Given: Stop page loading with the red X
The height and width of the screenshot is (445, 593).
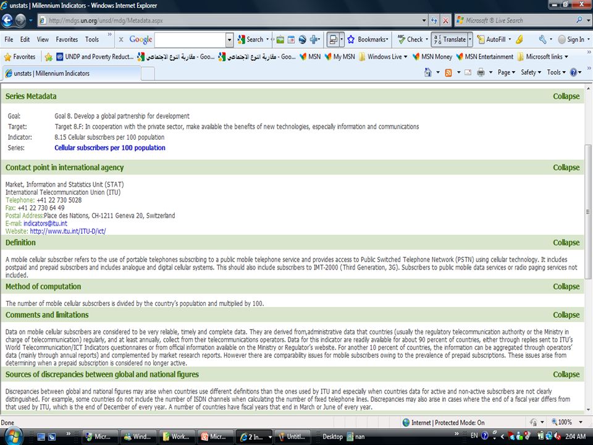Looking at the screenshot, I should point(445,20).
